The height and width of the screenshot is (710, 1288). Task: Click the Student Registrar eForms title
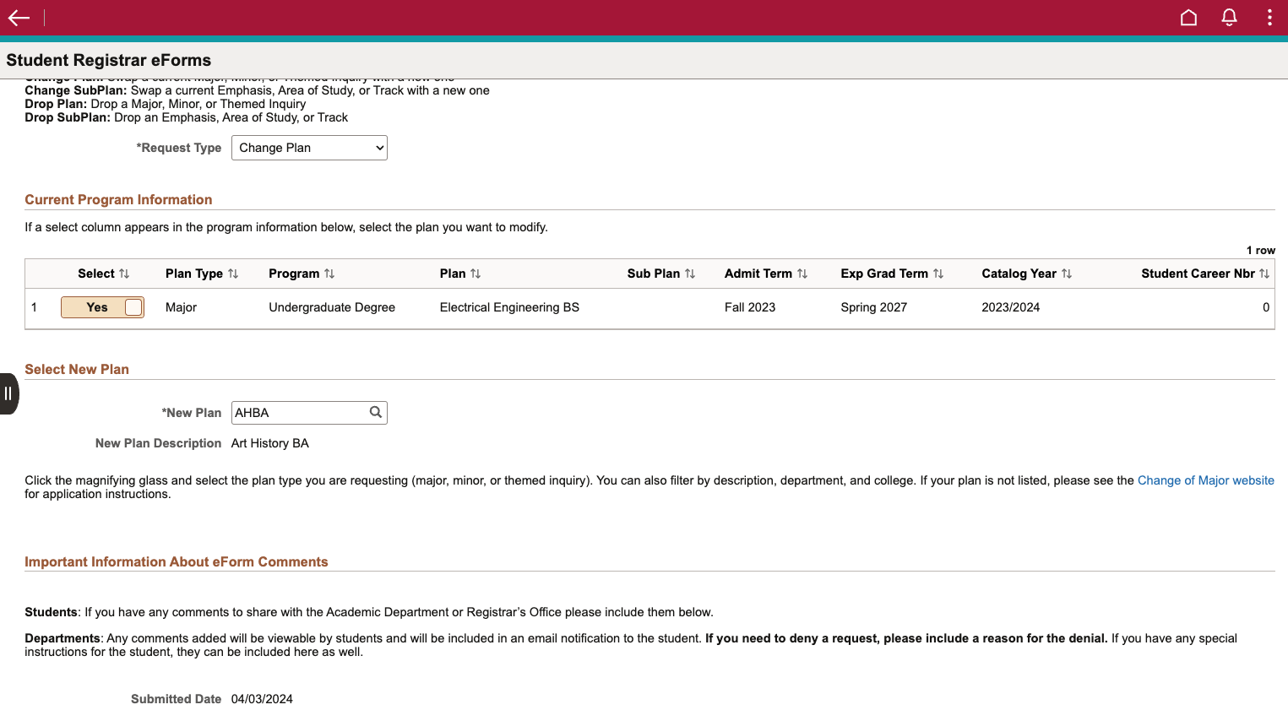(x=109, y=60)
